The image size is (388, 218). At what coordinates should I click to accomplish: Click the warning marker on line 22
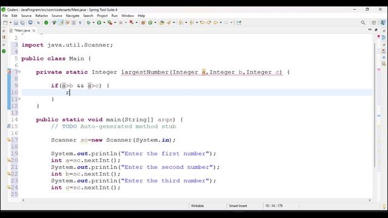pos(9,174)
